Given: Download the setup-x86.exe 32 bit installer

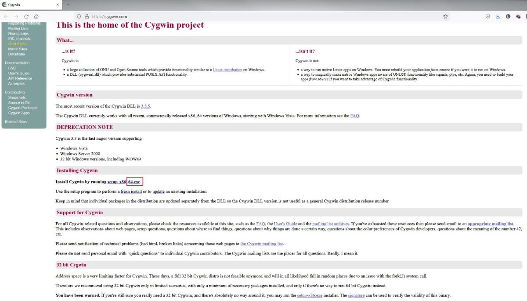Looking at the screenshot, I should [x=310, y=295].
